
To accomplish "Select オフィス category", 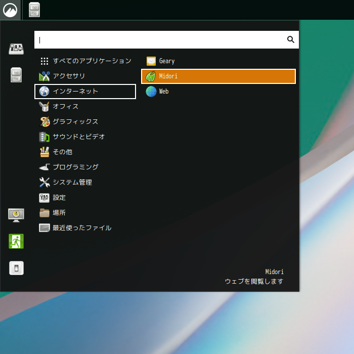I will click(x=85, y=106).
